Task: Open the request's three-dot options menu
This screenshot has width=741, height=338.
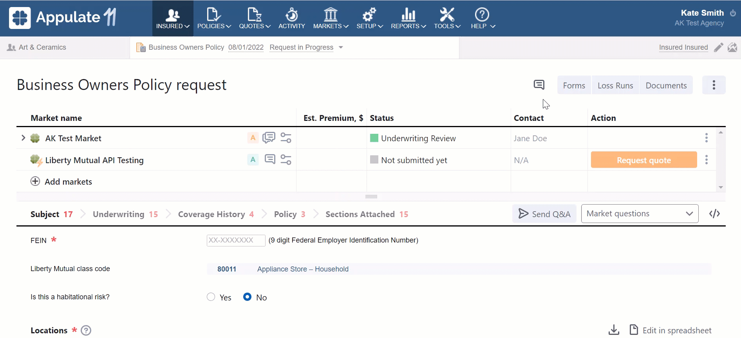Action: (x=714, y=85)
